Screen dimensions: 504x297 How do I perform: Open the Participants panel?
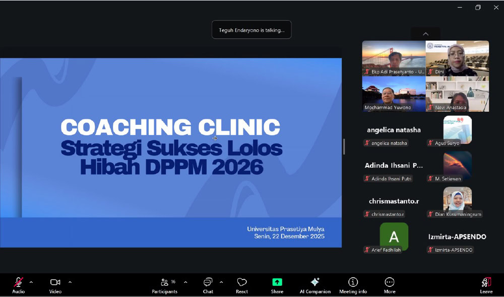(164, 282)
